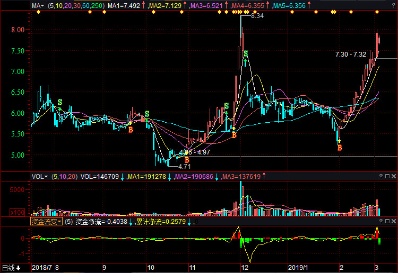Click the help icon in the VOL panel
The image size is (398, 273).
point(380,176)
